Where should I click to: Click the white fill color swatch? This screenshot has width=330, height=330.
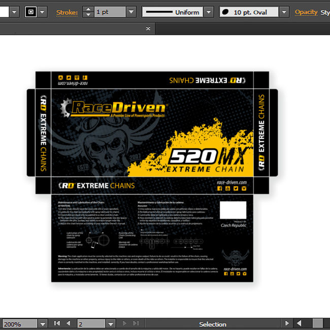(4, 12)
